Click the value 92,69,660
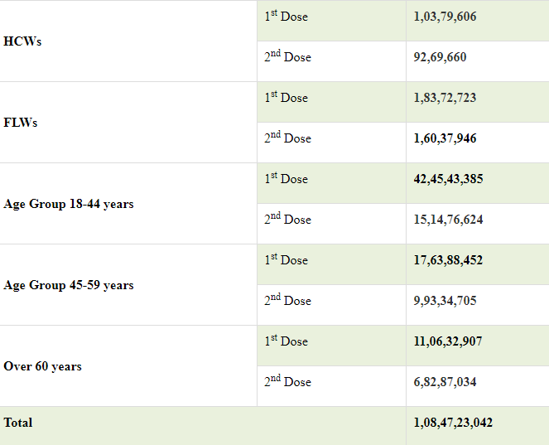549x445 pixels. (440, 57)
